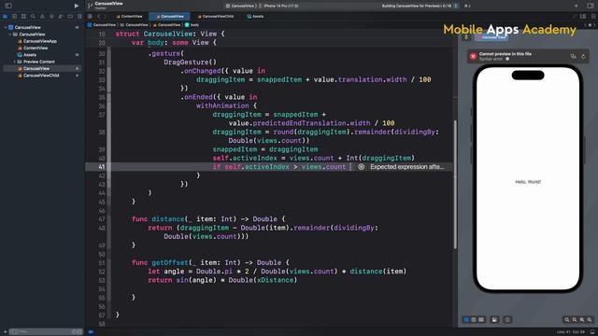
Task: Click the func distance declaration line
Action: click(x=208, y=219)
